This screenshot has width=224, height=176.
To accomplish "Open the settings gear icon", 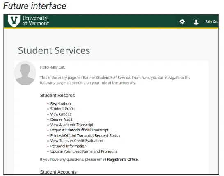I will (182, 22).
